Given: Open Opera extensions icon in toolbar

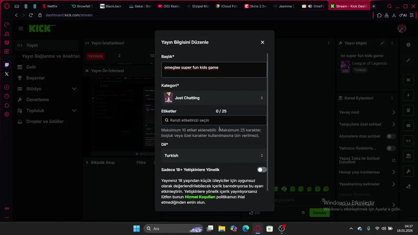Looking at the screenshot, I should 379,15.
